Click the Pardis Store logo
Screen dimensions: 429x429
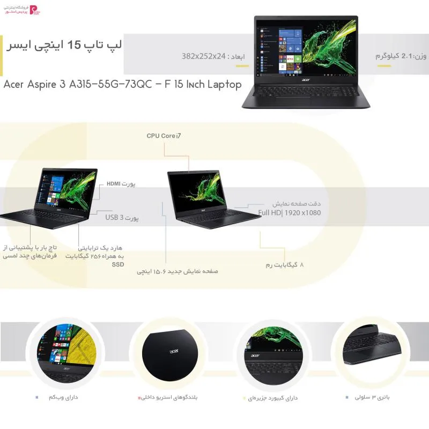pos(22,10)
